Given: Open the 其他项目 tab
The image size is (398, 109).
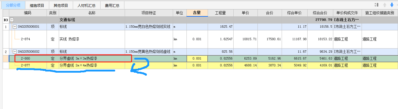Looking at the screenshot, I should click(x=61, y=5).
